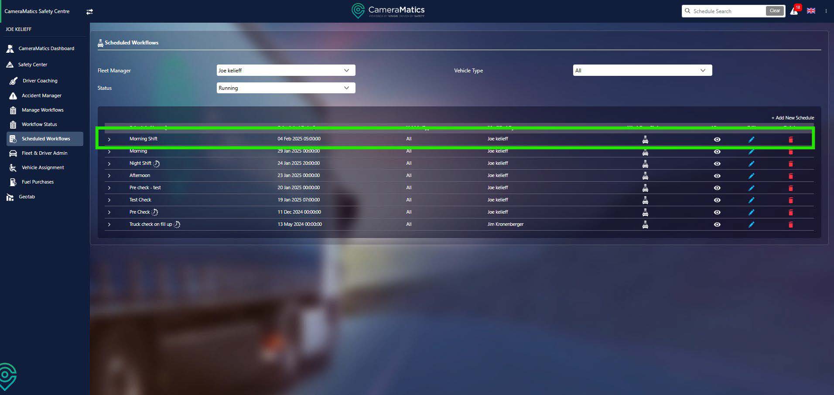Go to Accident Manager in sidebar
This screenshot has height=395, width=834.
(x=41, y=95)
